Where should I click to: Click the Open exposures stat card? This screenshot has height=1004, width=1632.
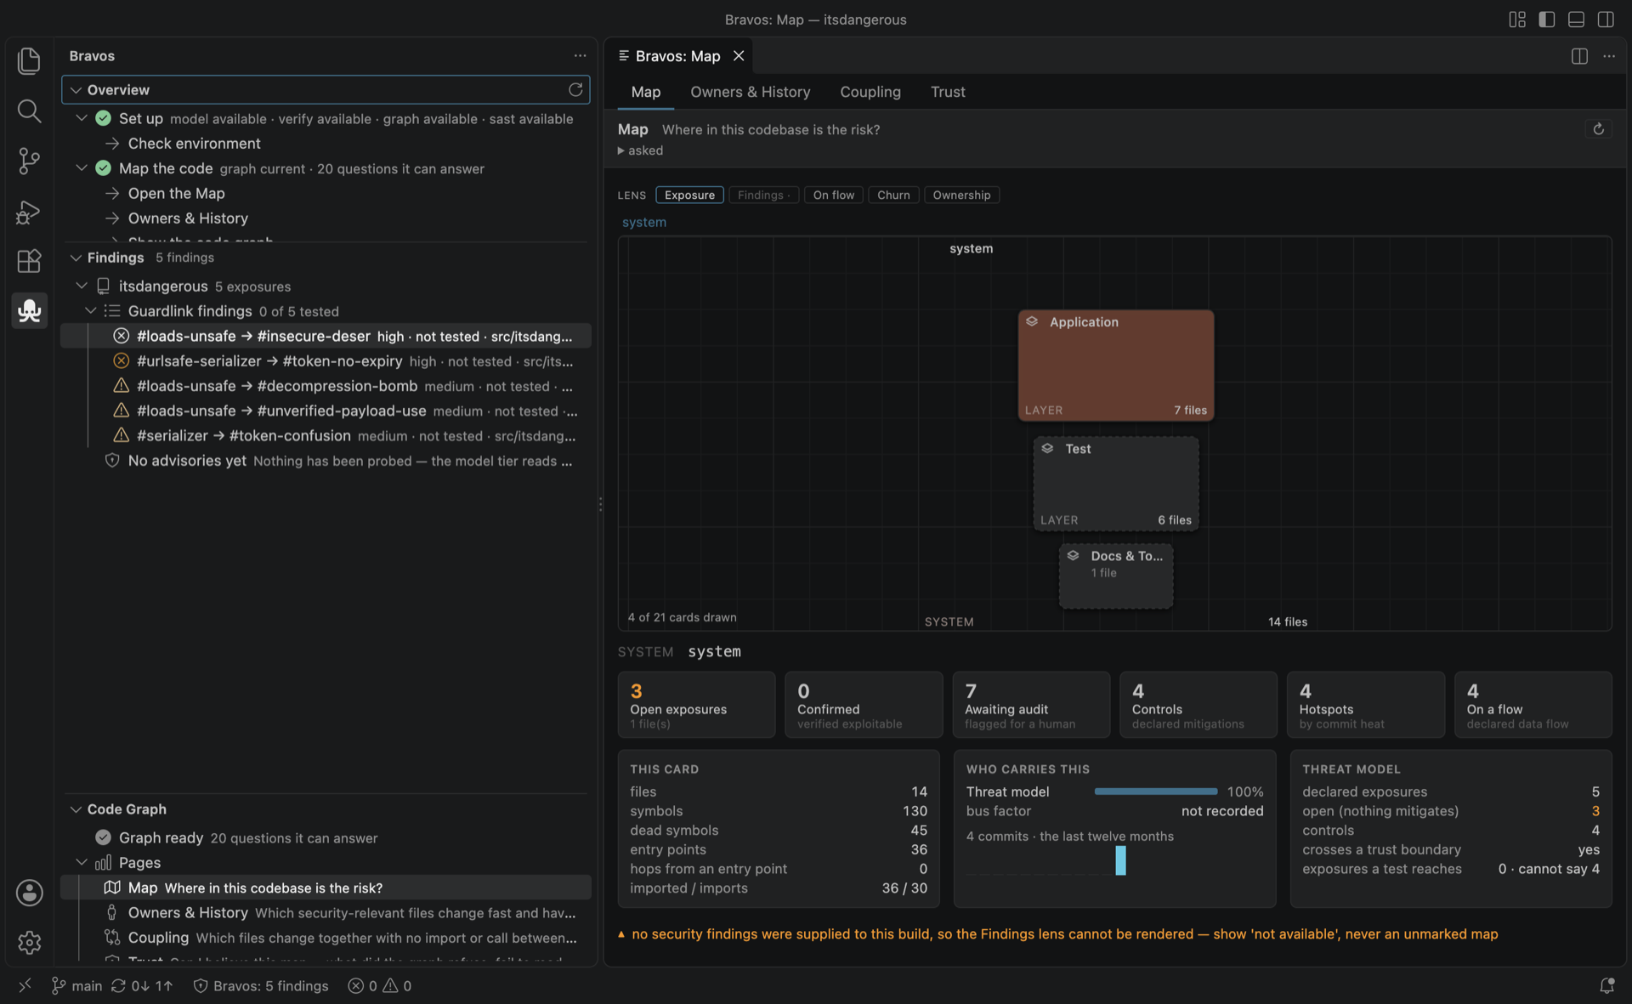coord(696,705)
